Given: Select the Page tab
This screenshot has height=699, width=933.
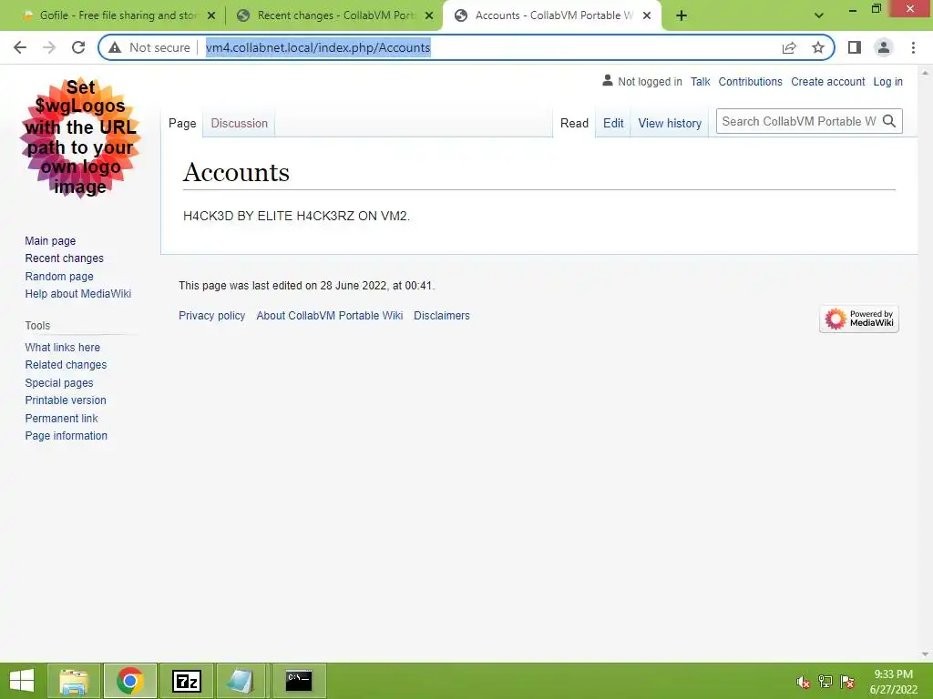Looking at the screenshot, I should point(182,123).
